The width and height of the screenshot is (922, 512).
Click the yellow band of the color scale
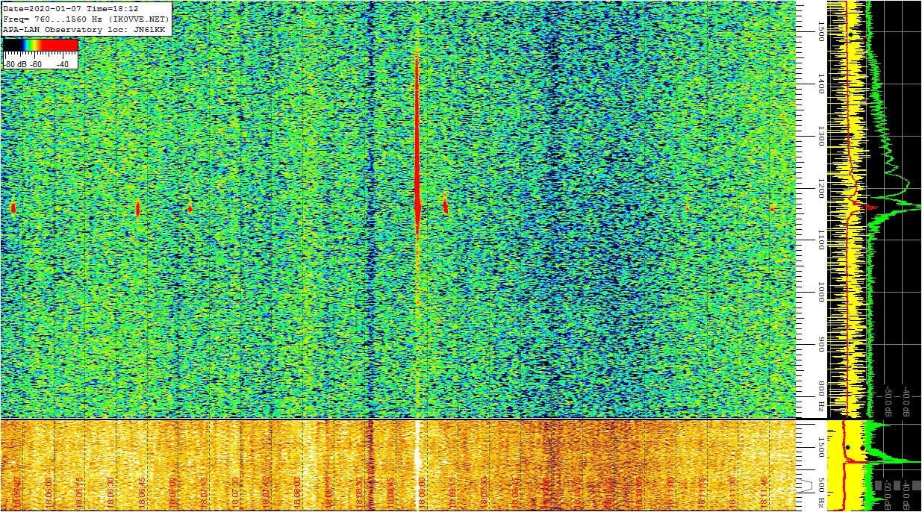coord(34,46)
